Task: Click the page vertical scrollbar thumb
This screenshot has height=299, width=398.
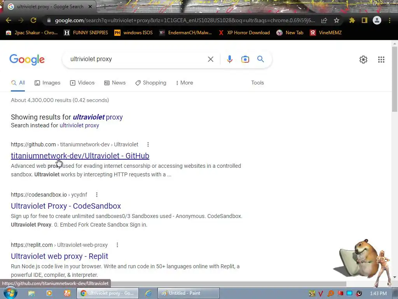Action: (x=395, y=79)
